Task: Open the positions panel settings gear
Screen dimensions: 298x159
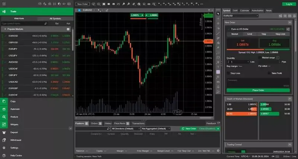Action: pyautogui.click(x=218, y=151)
